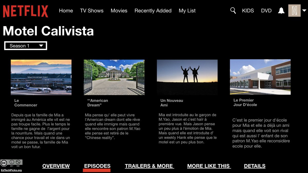Open Recently Added section
Screen dimensions: 308x173
click(153, 11)
